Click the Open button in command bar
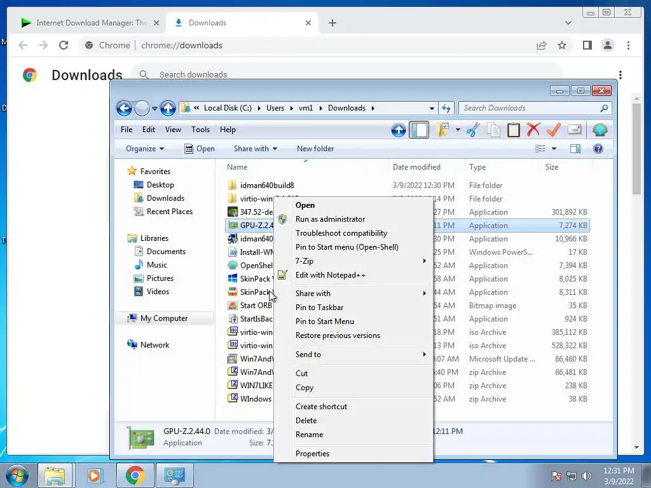 pyautogui.click(x=200, y=149)
